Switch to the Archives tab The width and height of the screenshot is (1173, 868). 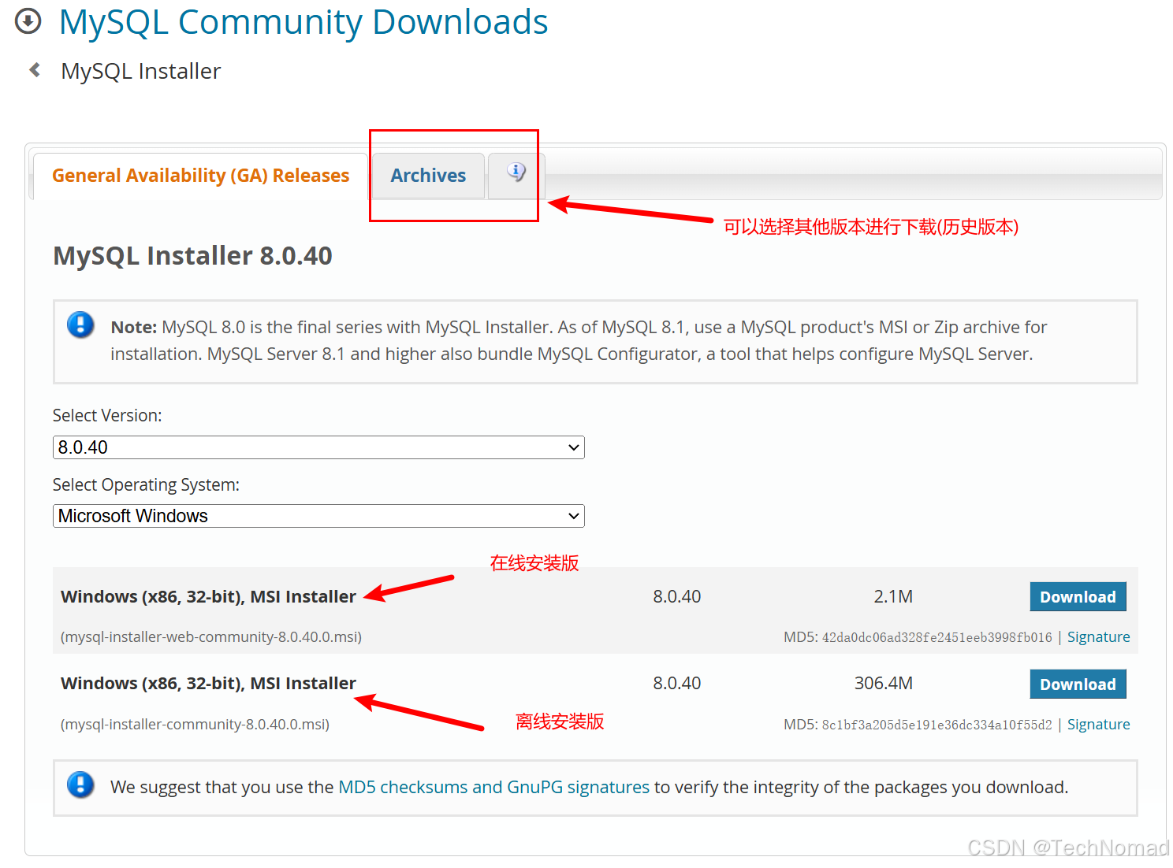click(428, 175)
